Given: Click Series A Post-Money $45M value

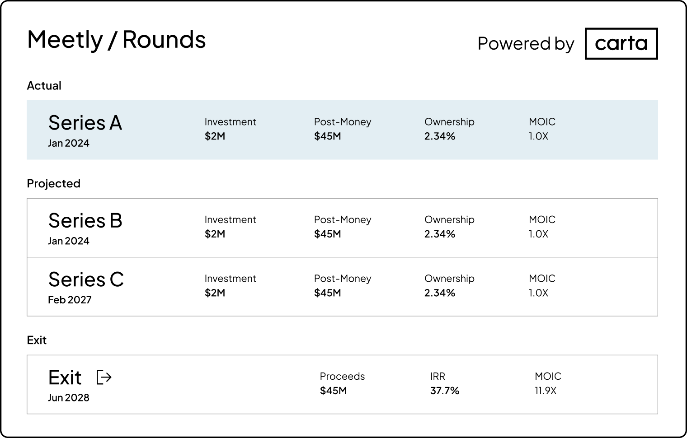Looking at the screenshot, I should click(327, 136).
